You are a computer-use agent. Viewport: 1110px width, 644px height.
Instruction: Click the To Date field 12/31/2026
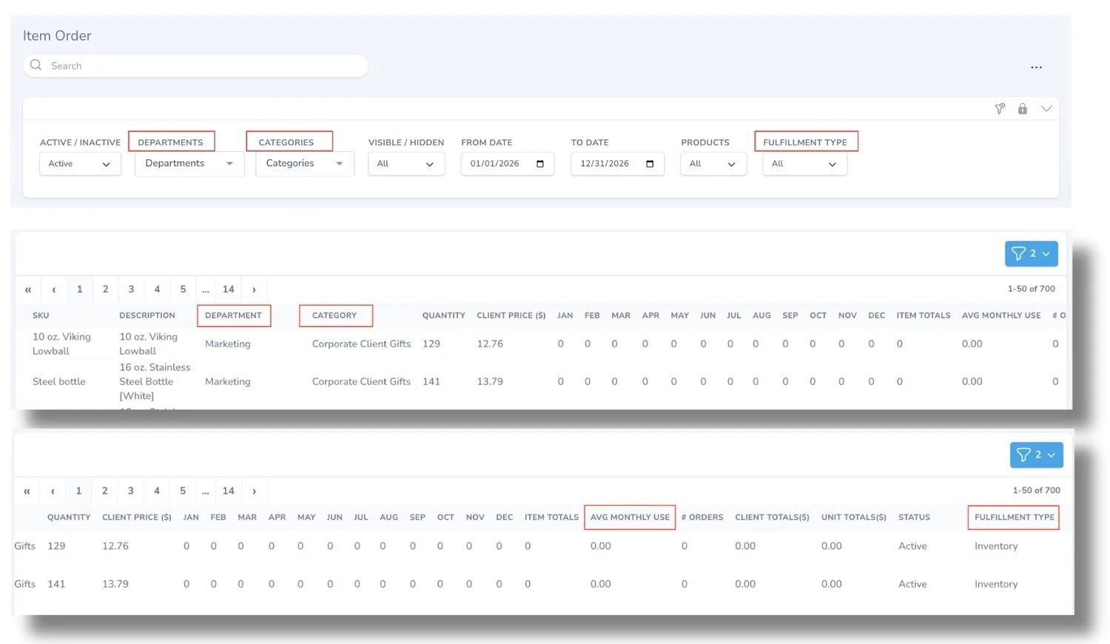617,164
